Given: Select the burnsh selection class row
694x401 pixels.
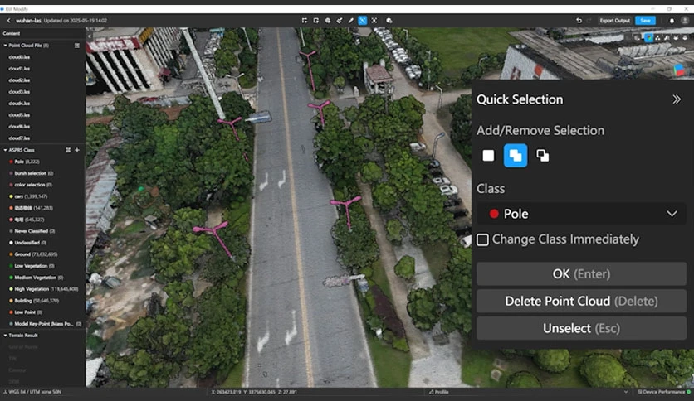Looking at the screenshot, I should tap(42, 173).
